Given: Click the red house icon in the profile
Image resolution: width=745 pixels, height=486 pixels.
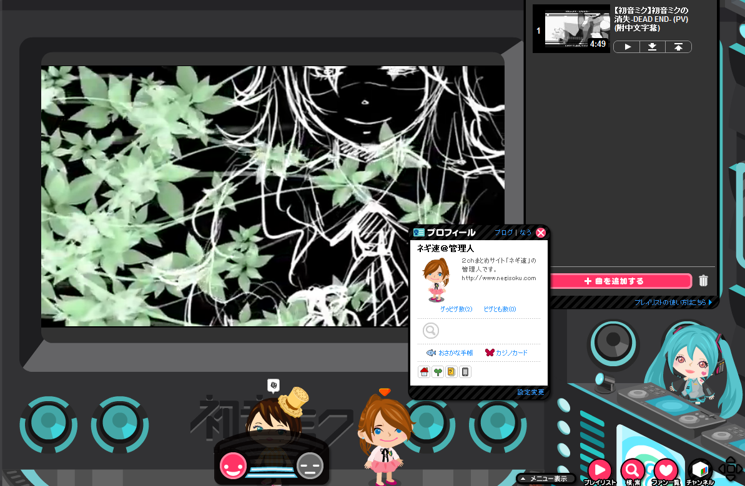Looking at the screenshot, I should click(x=424, y=372).
